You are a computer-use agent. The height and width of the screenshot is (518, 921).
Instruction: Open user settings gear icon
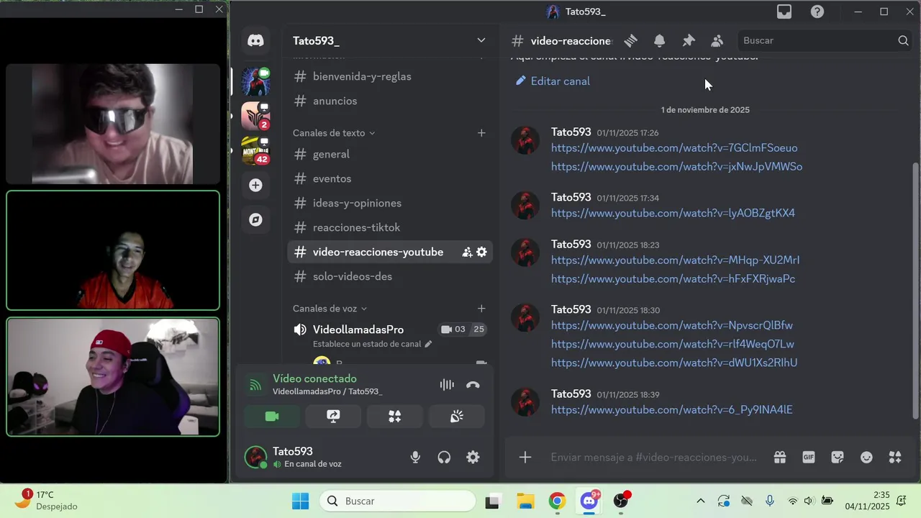point(473,458)
